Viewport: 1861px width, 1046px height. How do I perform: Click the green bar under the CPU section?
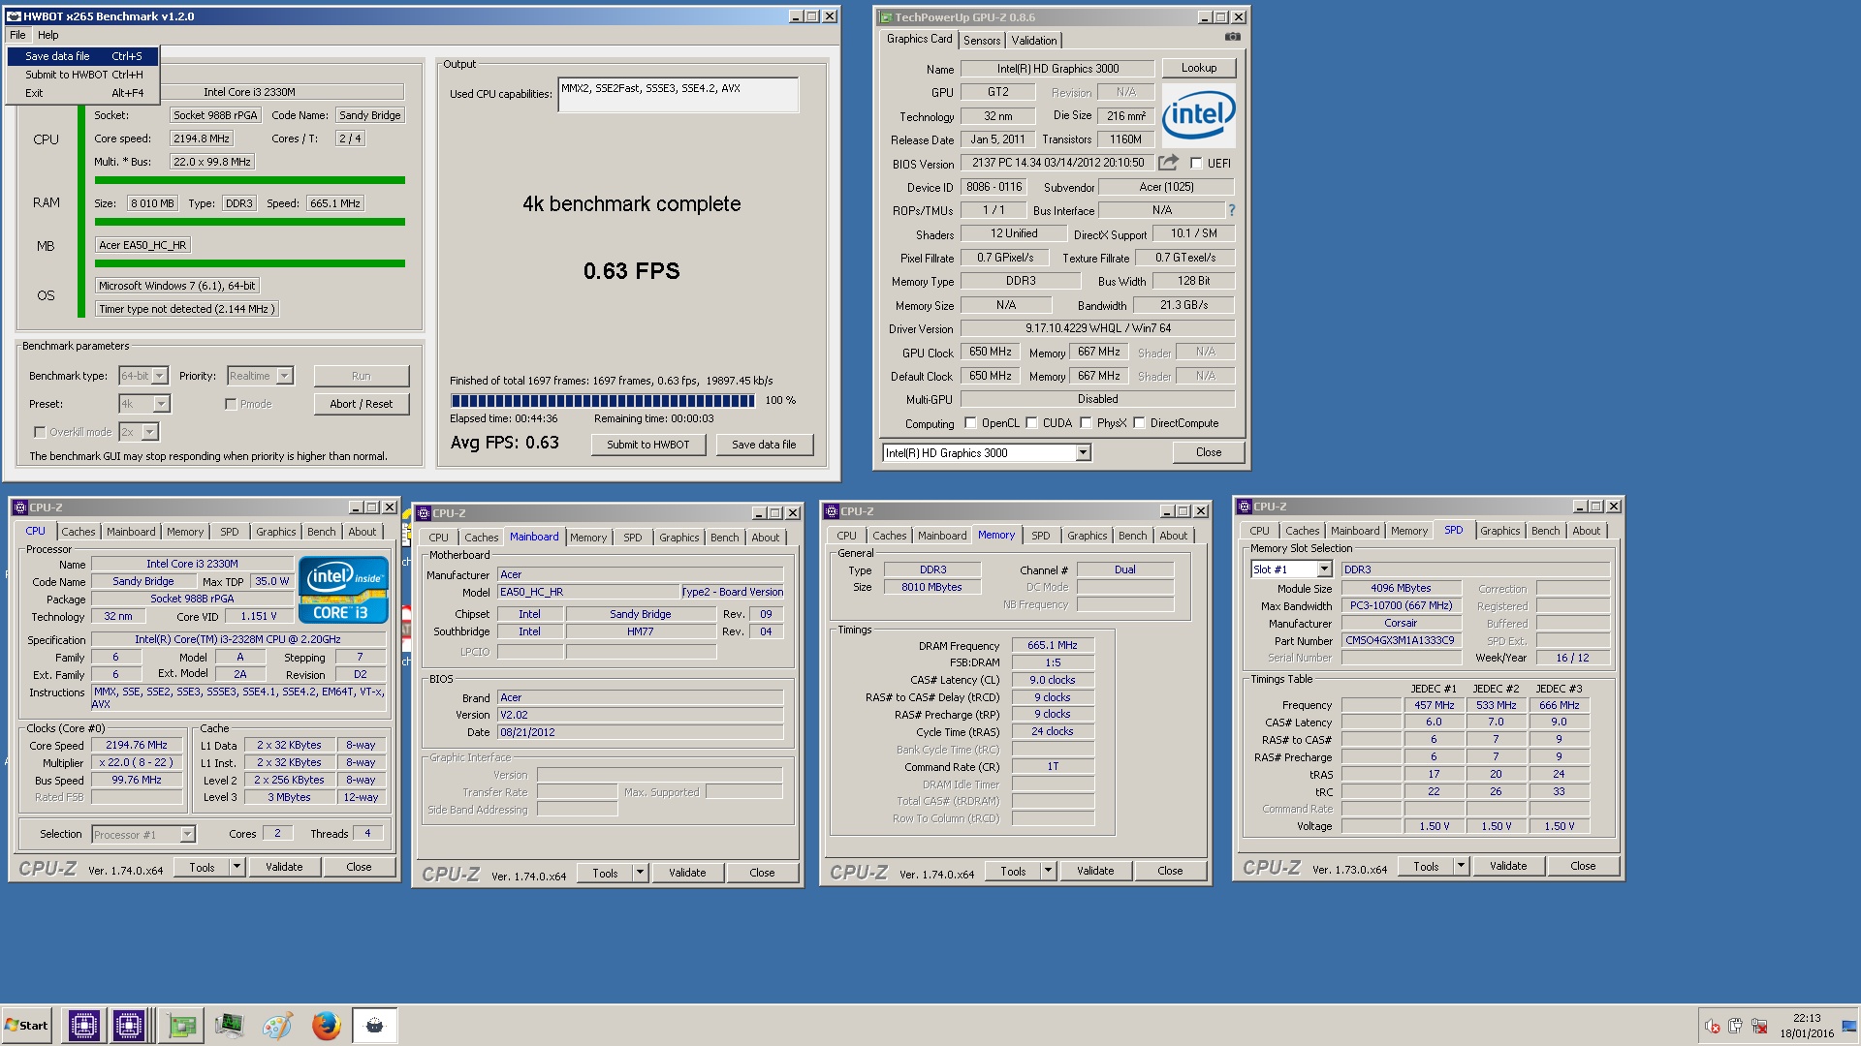(x=250, y=180)
